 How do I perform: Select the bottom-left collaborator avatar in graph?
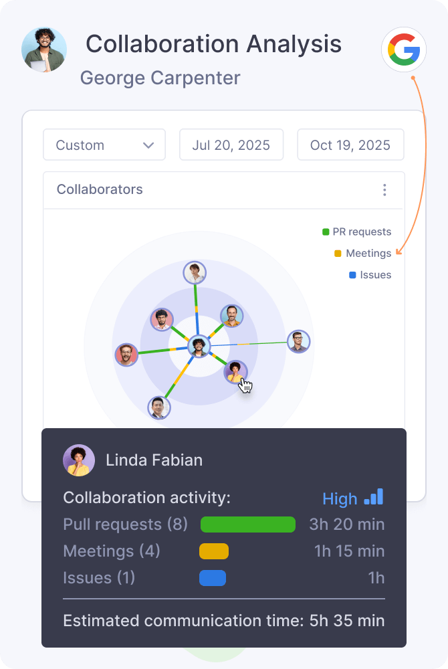pyautogui.click(x=158, y=407)
